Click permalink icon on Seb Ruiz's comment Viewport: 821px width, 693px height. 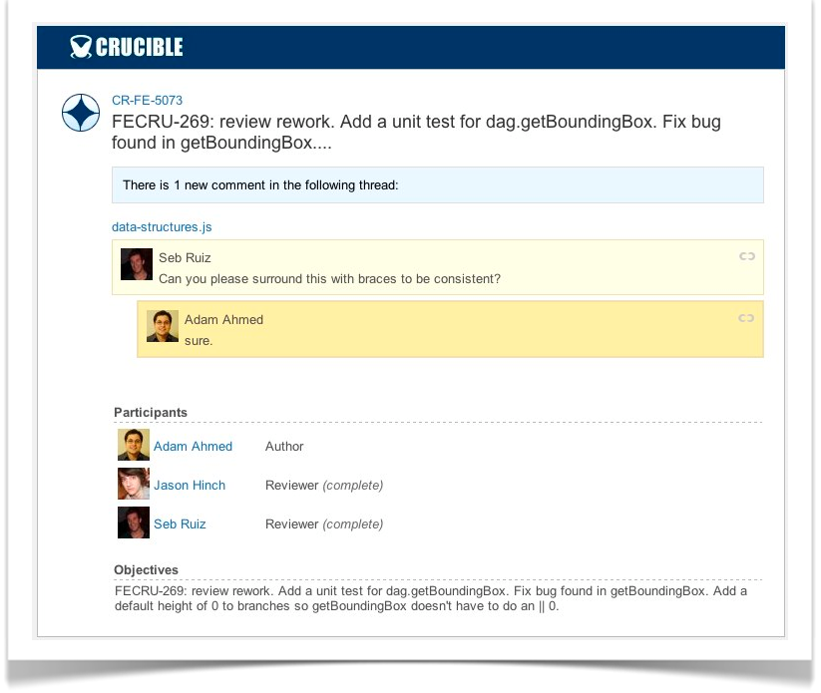(746, 257)
